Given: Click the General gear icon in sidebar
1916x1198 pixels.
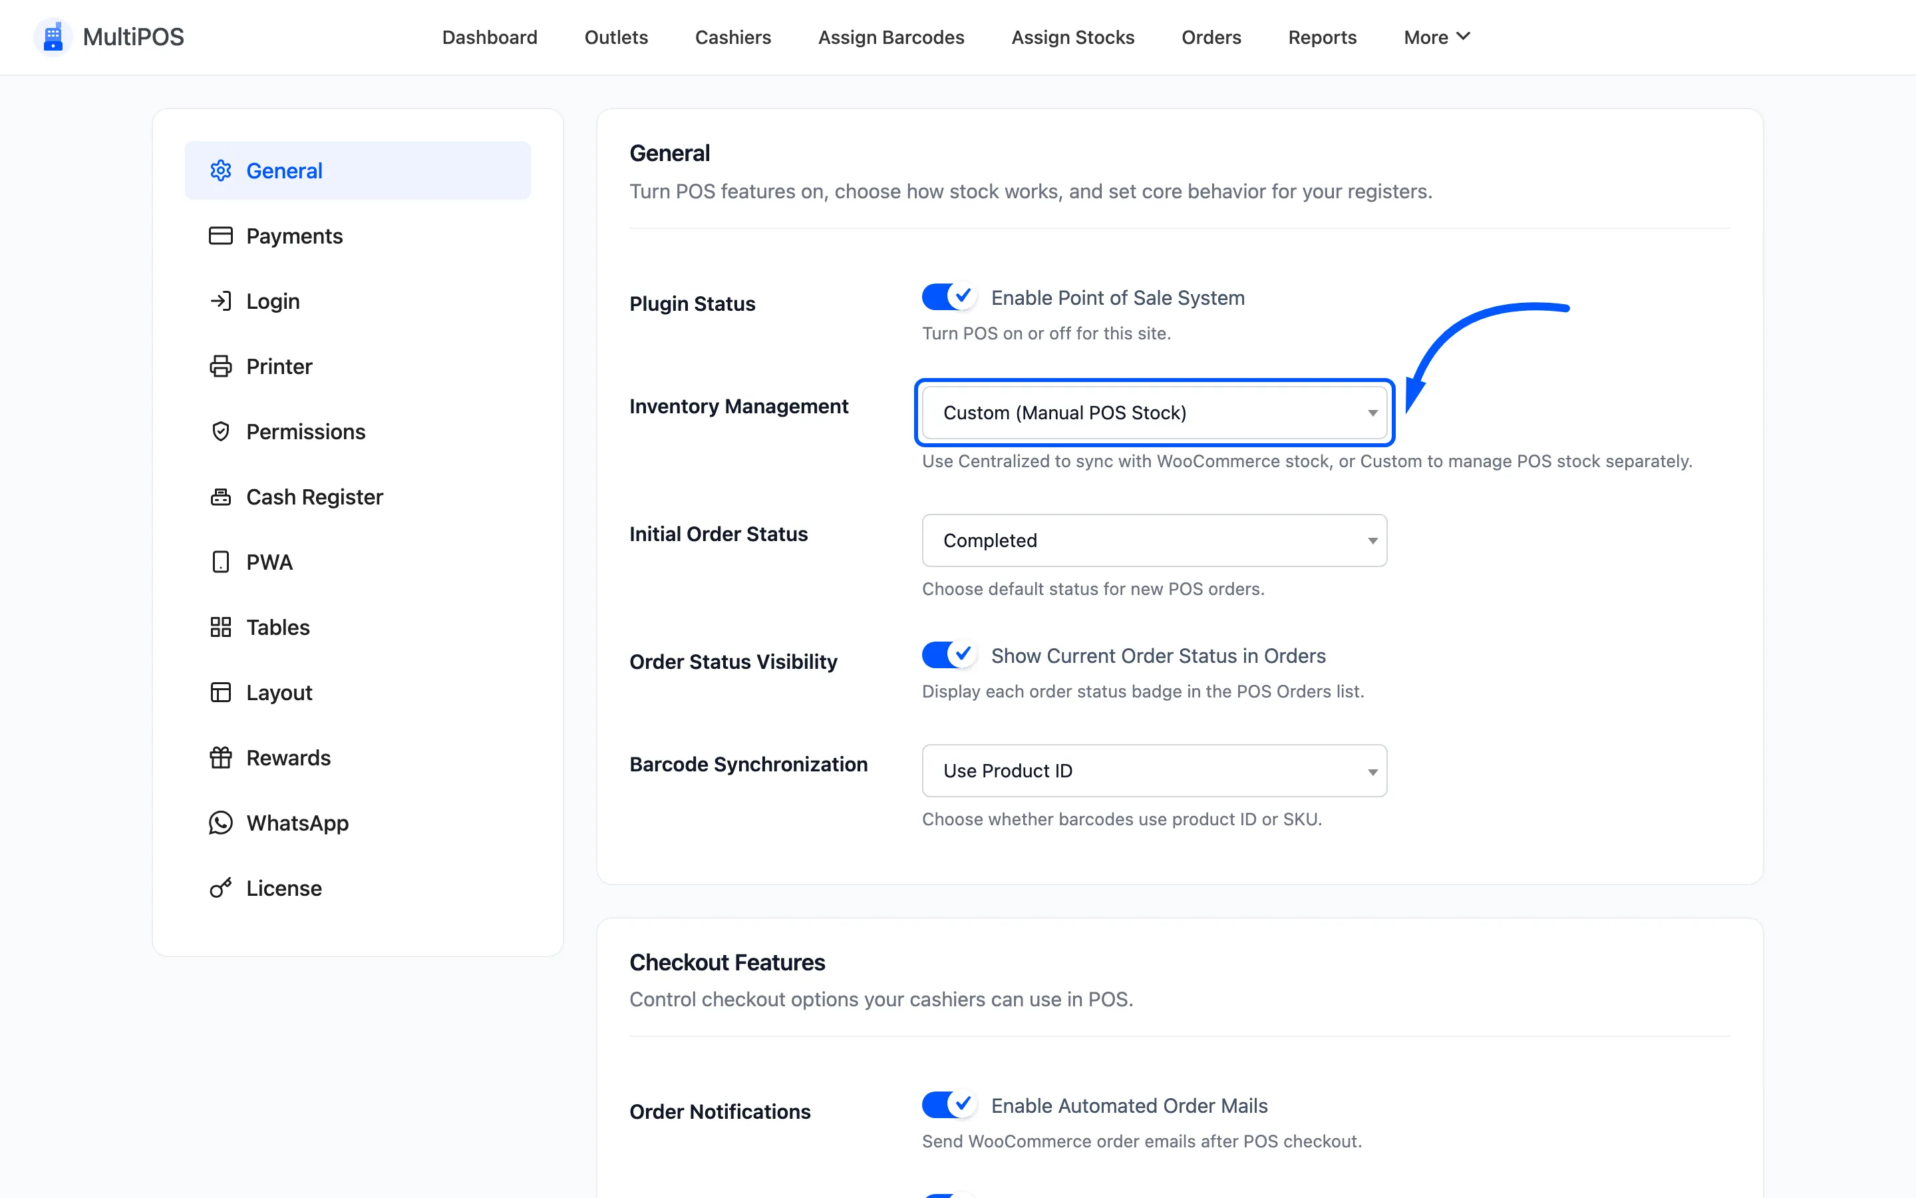Looking at the screenshot, I should point(220,170).
